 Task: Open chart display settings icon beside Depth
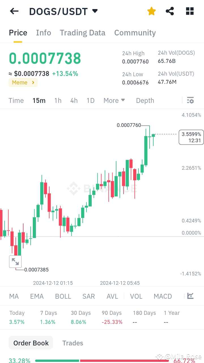point(190,100)
